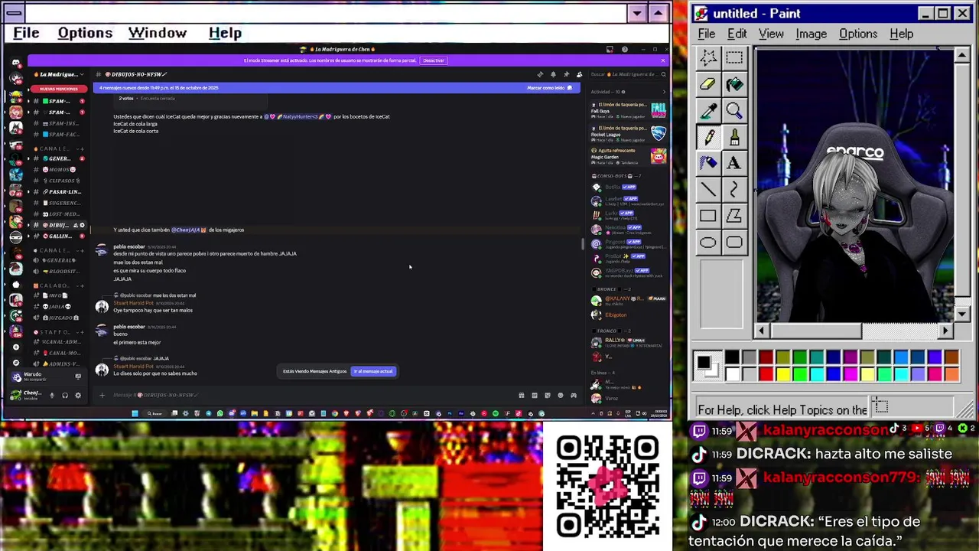Select the Pencil tool in Paint
Viewport: 979px width, 551px height.
pos(707,137)
